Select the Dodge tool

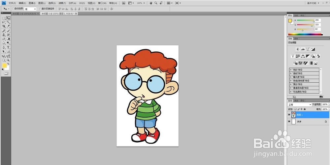click(8, 43)
